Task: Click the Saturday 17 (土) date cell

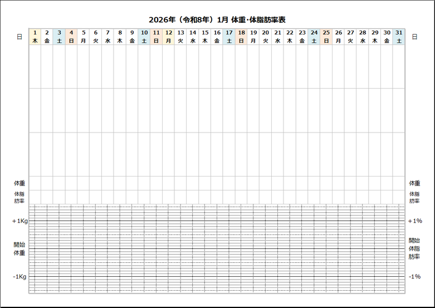Action: click(229, 37)
